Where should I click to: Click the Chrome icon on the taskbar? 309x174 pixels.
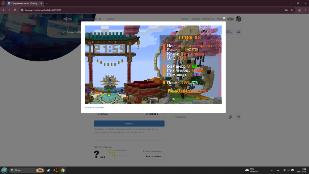63,170
